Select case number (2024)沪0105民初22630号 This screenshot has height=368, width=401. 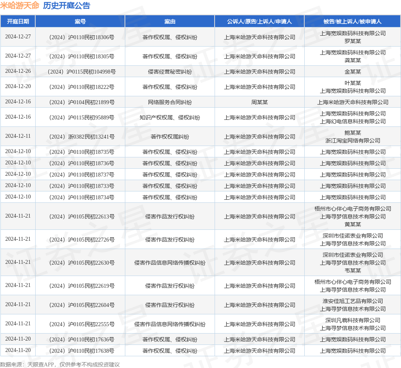pos(81,263)
